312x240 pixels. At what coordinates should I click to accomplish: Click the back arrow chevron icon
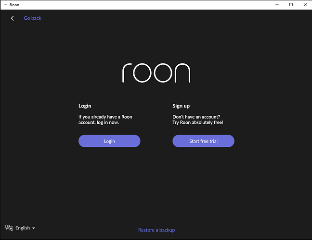(x=13, y=18)
